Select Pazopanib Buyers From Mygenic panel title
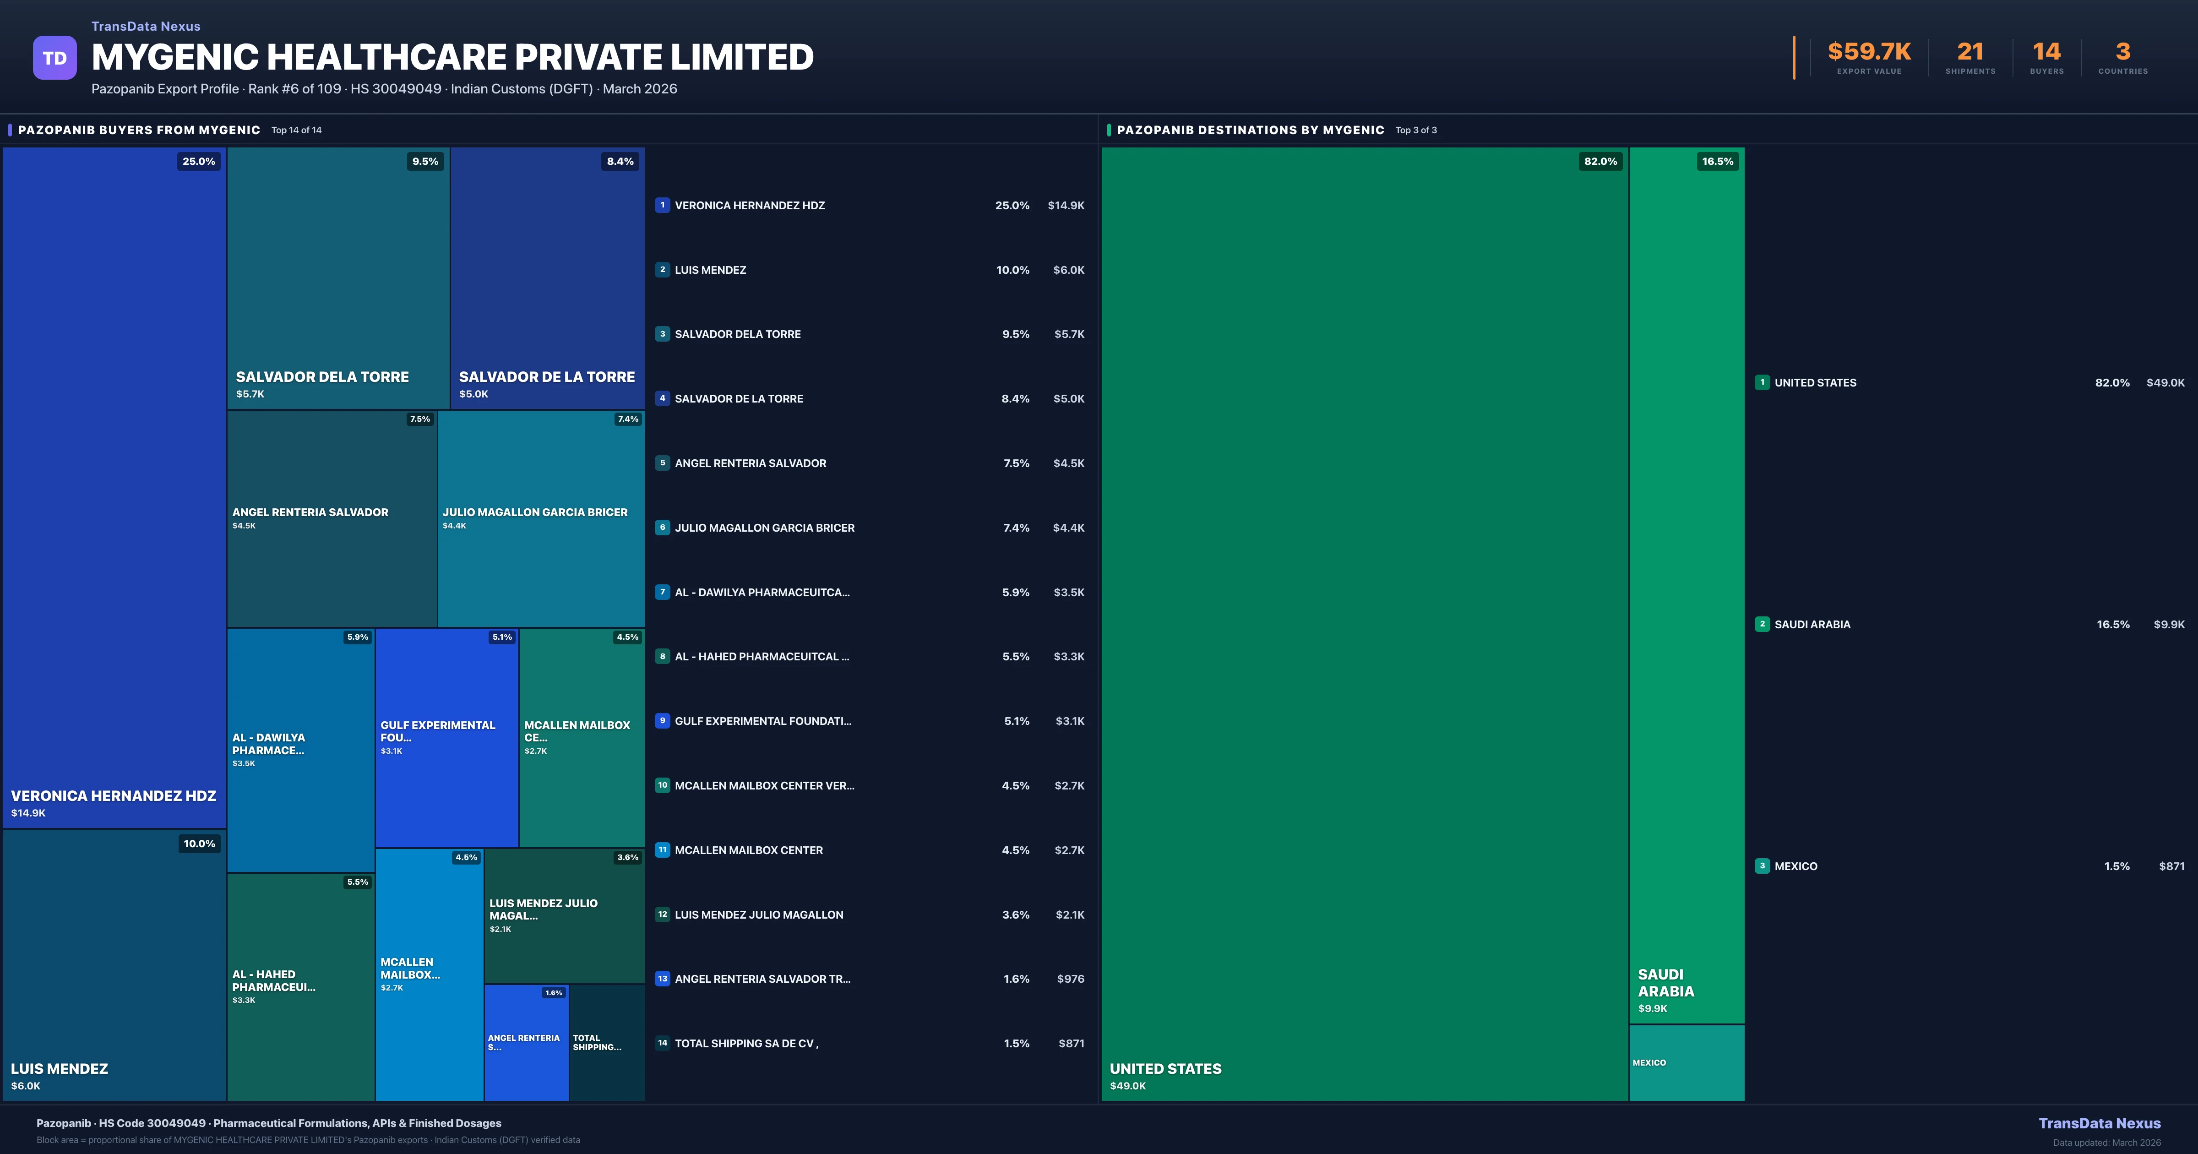 139,130
